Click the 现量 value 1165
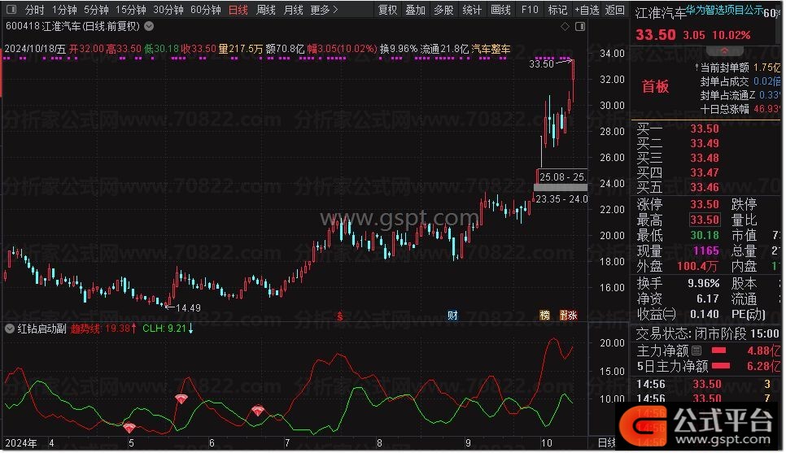786x453 pixels. coord(705,251)
